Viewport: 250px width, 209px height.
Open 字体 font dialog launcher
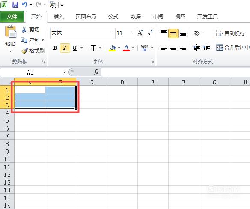152,61
